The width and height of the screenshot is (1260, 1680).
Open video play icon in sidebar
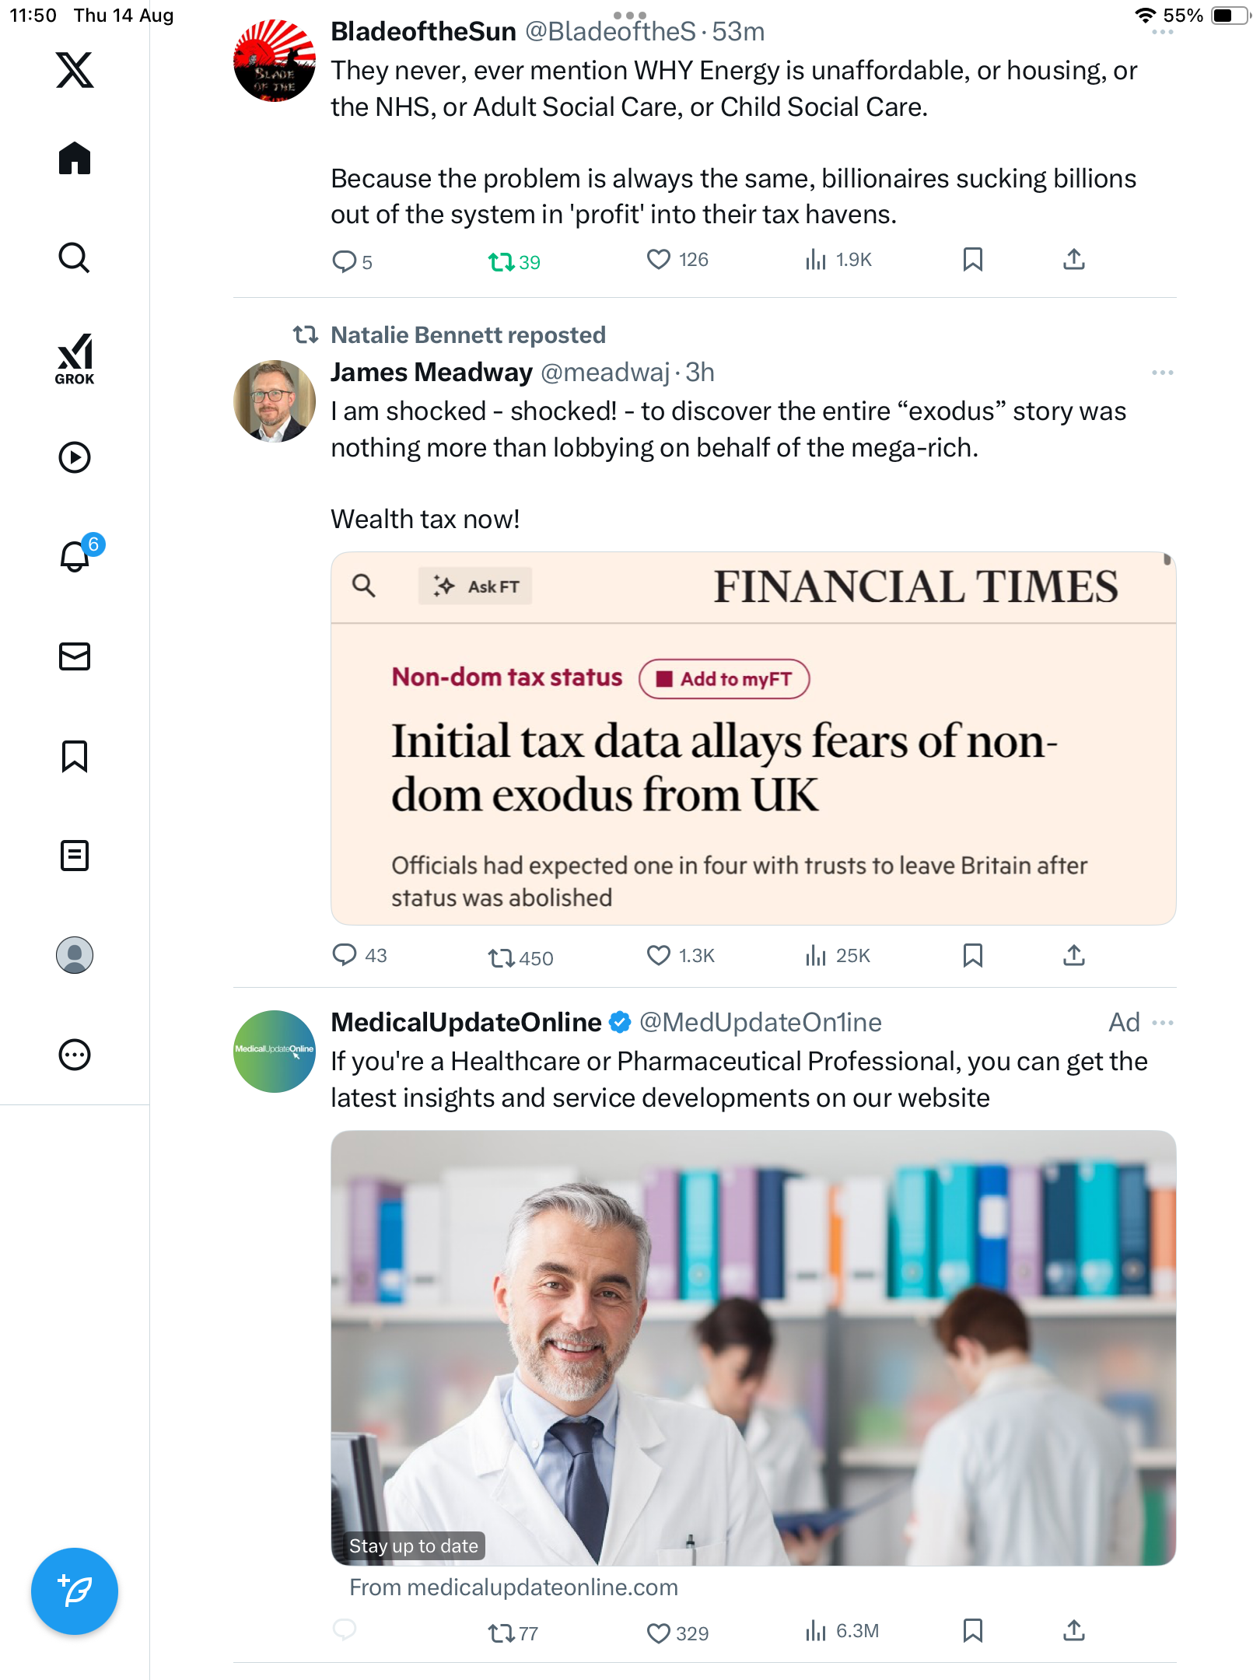pos(75,457)
